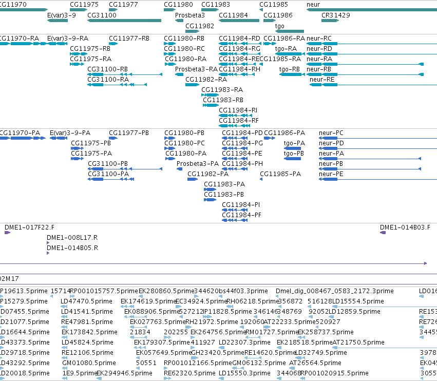This screenshot has height=381, width=437.
Task: Select the neur-RE transcript
Action: click(x=373, y=85)
